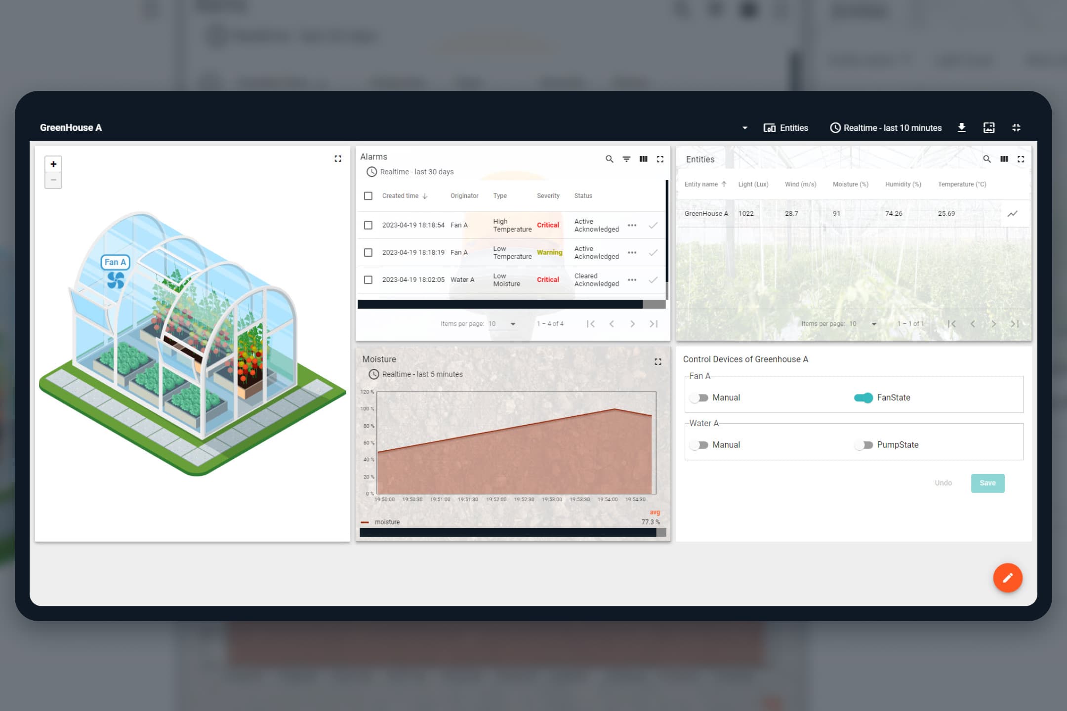1067x711 pixels.
Task: Open entities items per page dropdown
Action: 863,324
